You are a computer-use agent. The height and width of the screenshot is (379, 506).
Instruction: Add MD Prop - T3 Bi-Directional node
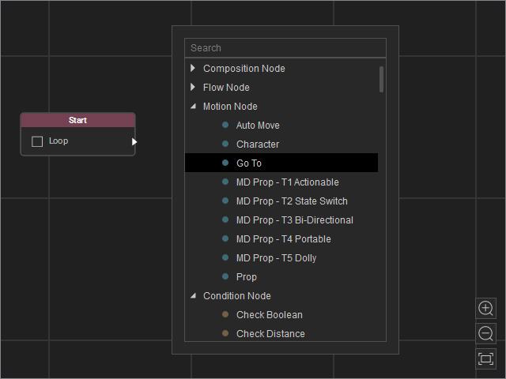coord(281,220)
